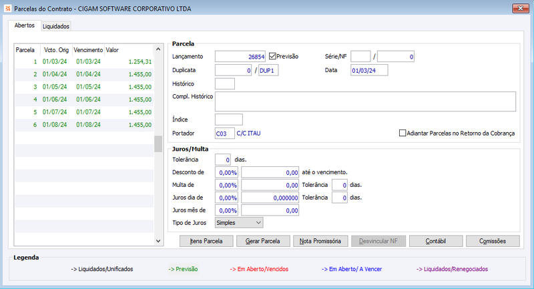Click the Multa Tolerância days field
Image resolution: width=534 pixels, height=289 pixels.
click(x=340, y=185)
